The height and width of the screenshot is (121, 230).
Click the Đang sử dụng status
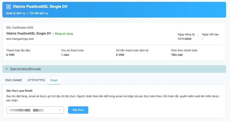(x=64, y=34)
